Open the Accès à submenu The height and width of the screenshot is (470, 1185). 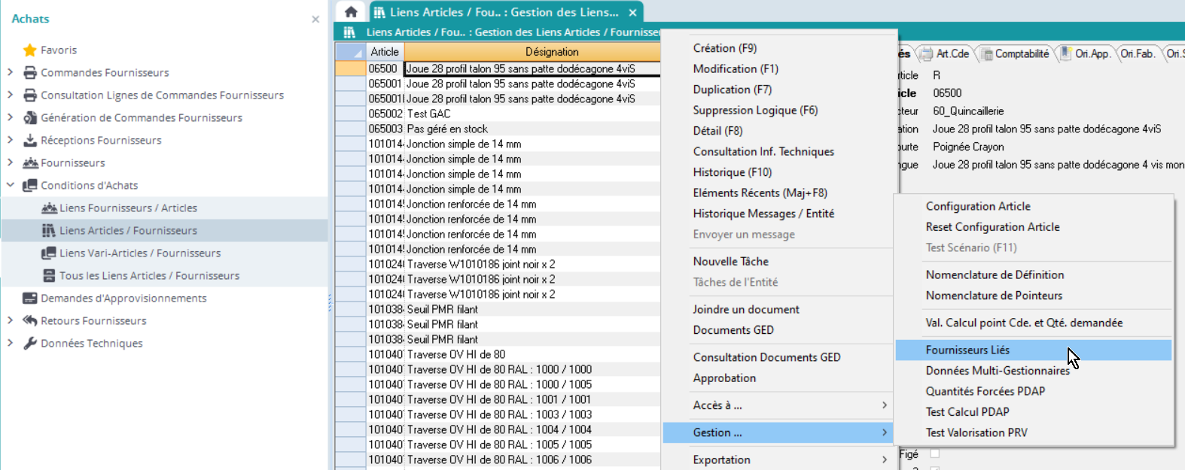775,405
